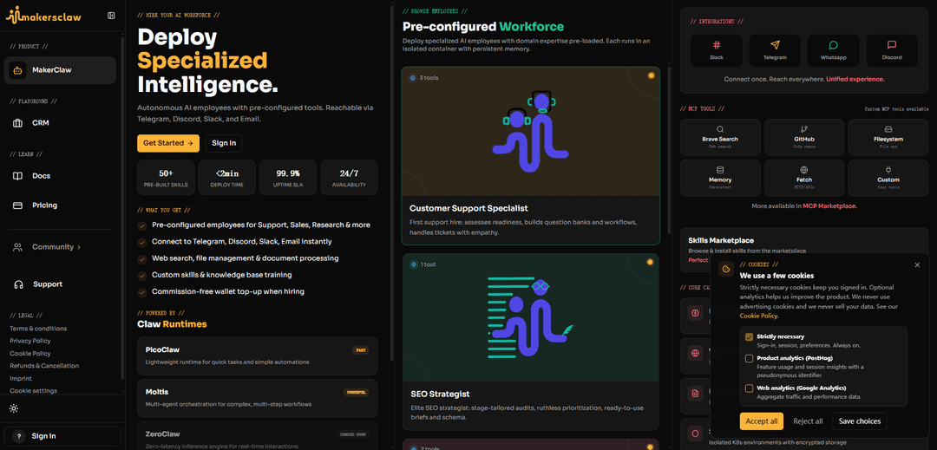
Task: Open Refunds & Cancellation
Action: click(44, 366)
